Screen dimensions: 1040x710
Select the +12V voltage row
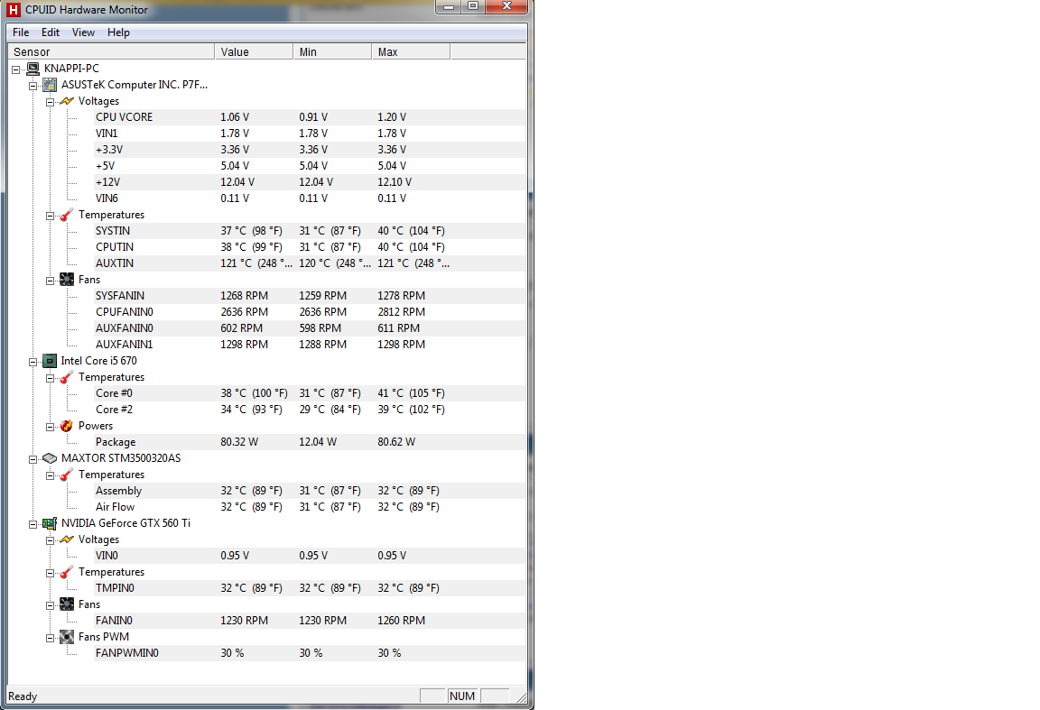[310, 182]
